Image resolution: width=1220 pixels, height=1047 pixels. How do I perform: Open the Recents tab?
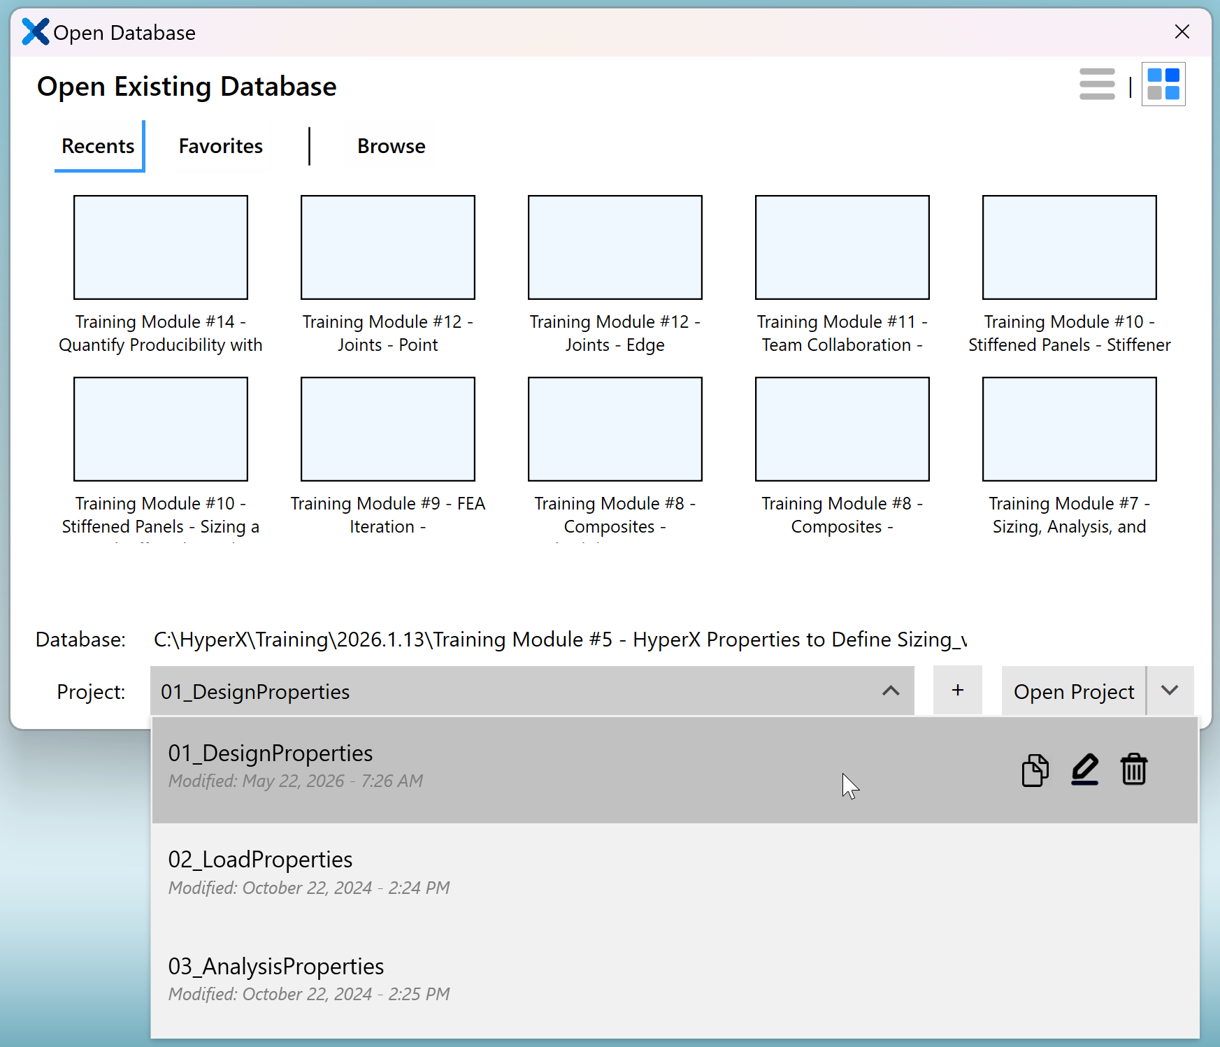coord(99,145)
